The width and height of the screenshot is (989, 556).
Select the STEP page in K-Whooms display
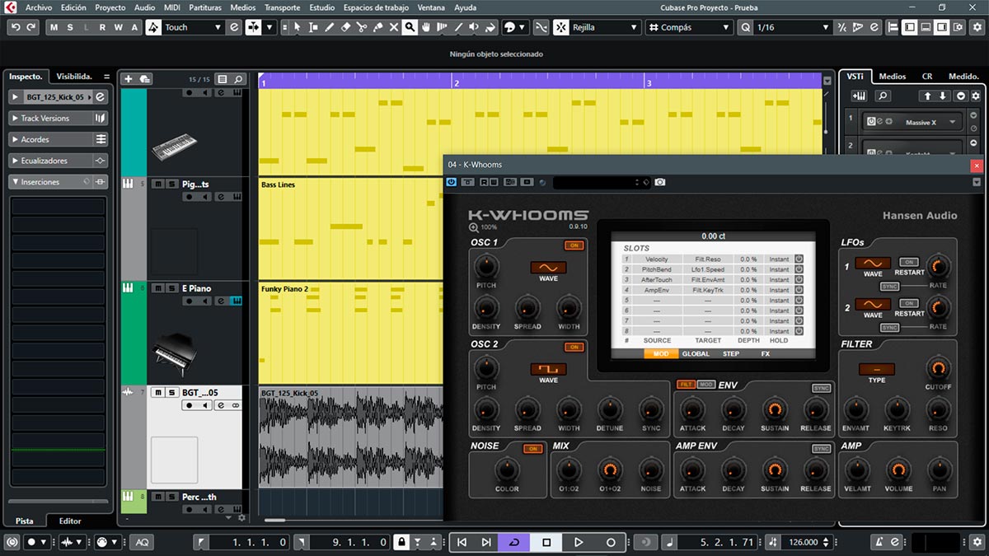click(731, 353)
